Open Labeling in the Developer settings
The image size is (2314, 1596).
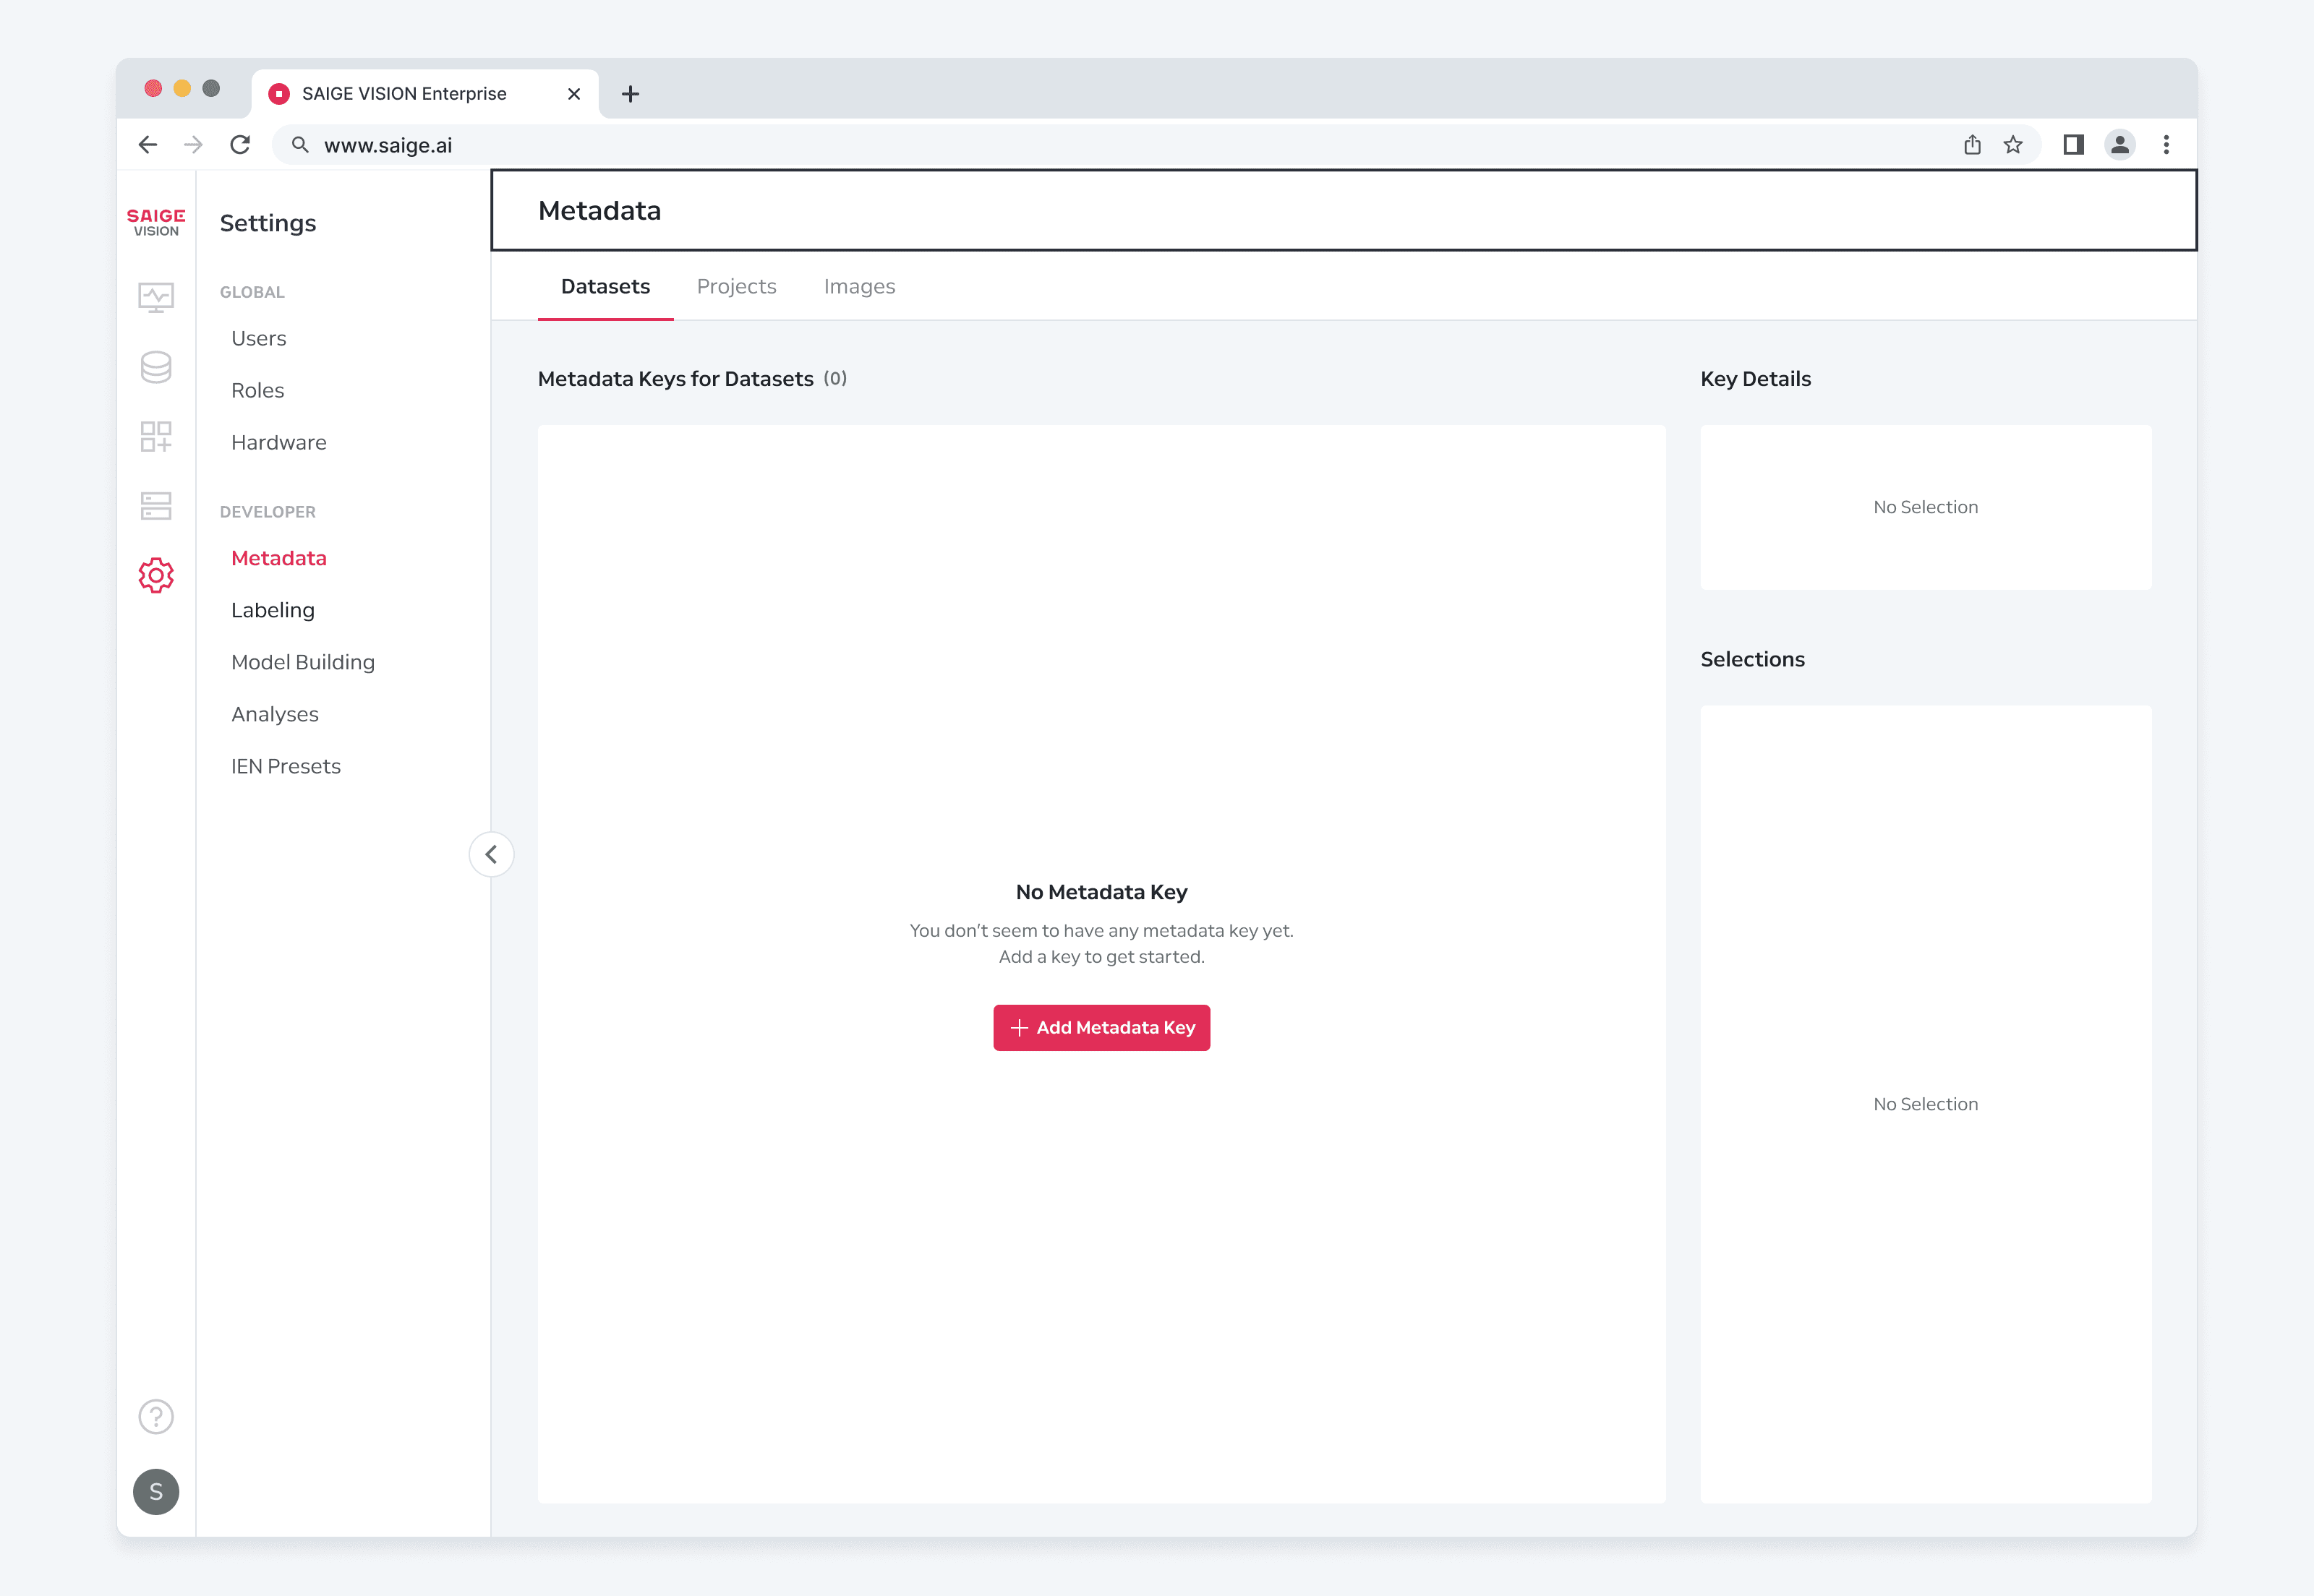[273, 610]
